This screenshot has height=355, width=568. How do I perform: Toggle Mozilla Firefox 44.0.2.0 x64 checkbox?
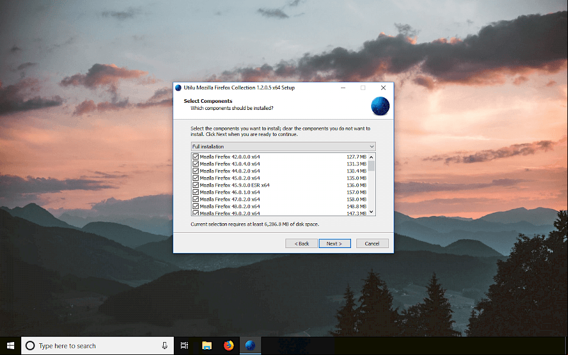coord(196,171)
